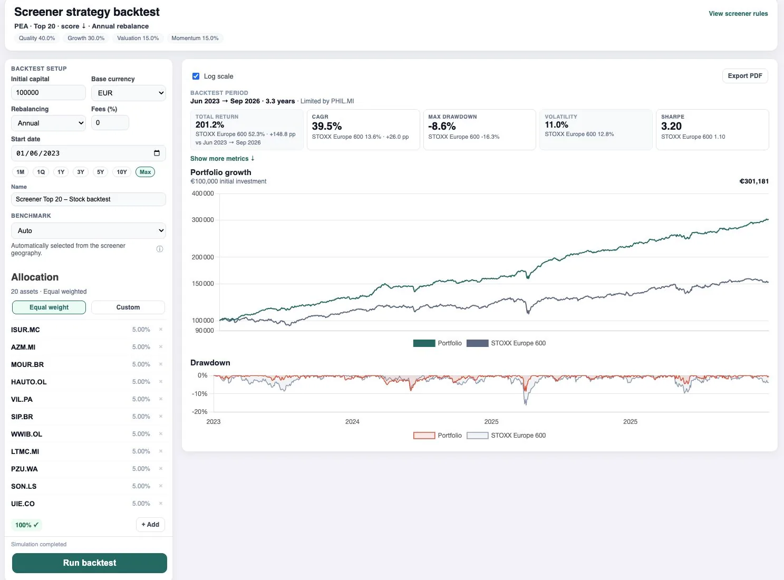Open the Rebalancing frequency dropdown

tap(49, 123)
